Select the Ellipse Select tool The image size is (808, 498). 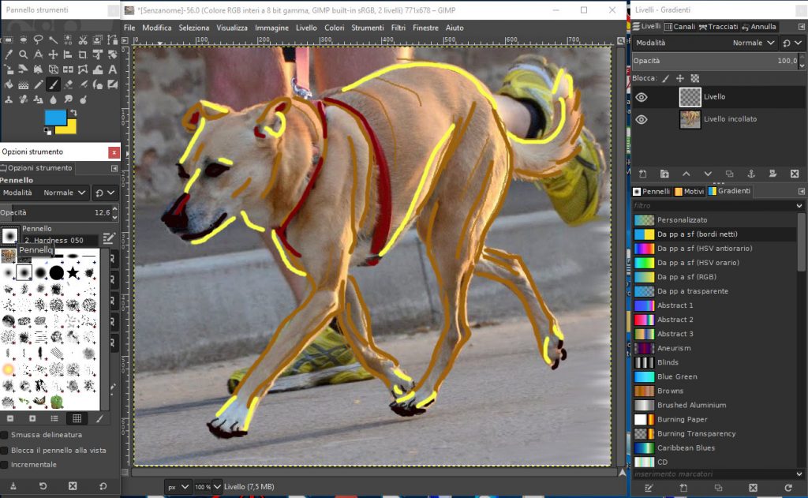[x=23, y=39]
